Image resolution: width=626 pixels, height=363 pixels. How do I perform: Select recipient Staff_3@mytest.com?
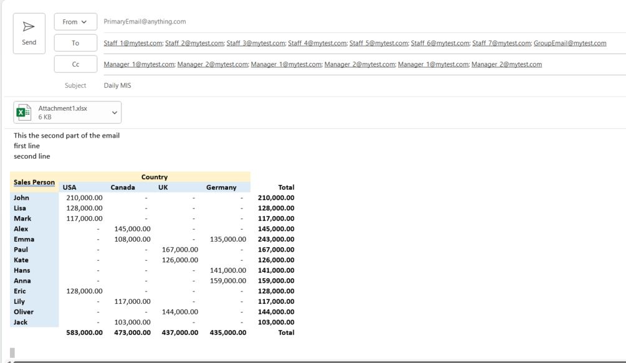click(x=256, y=43)
